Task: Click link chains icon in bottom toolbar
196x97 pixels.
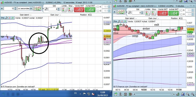Action: [120, 94]
